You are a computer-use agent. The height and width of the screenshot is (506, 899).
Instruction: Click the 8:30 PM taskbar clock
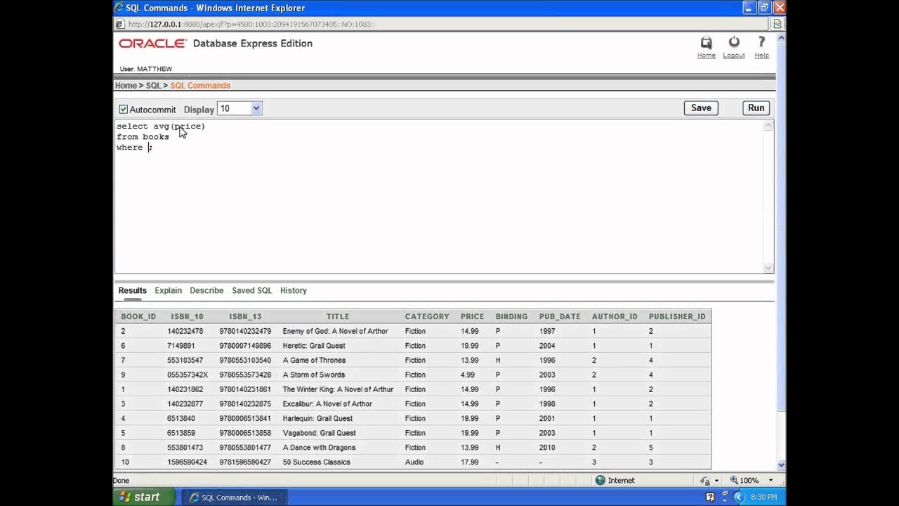click(763, 498)
